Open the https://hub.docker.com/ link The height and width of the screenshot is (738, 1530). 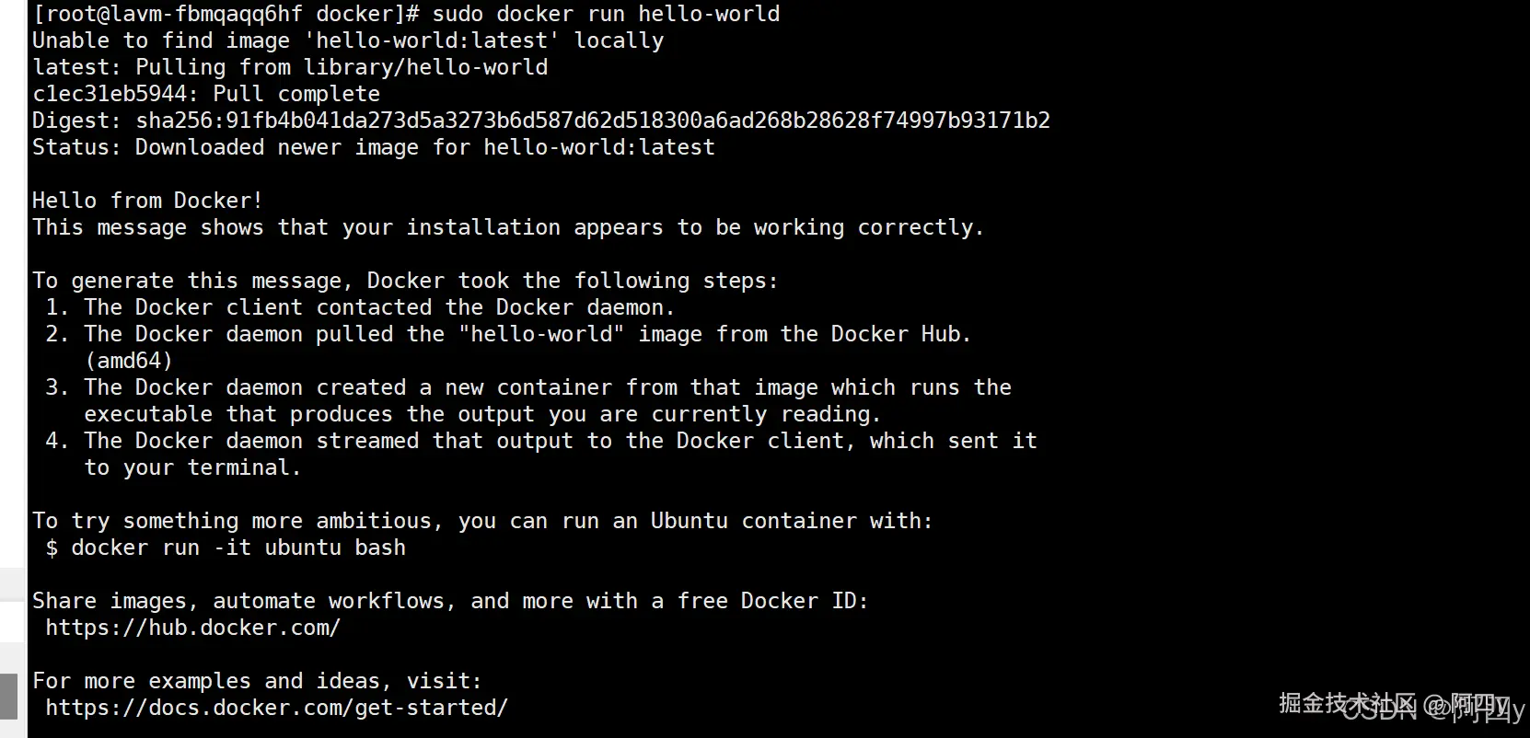coord(192,628)
